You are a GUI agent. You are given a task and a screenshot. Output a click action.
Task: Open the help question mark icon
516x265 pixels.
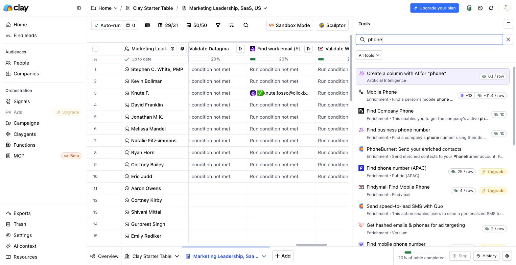pos(480,8)
